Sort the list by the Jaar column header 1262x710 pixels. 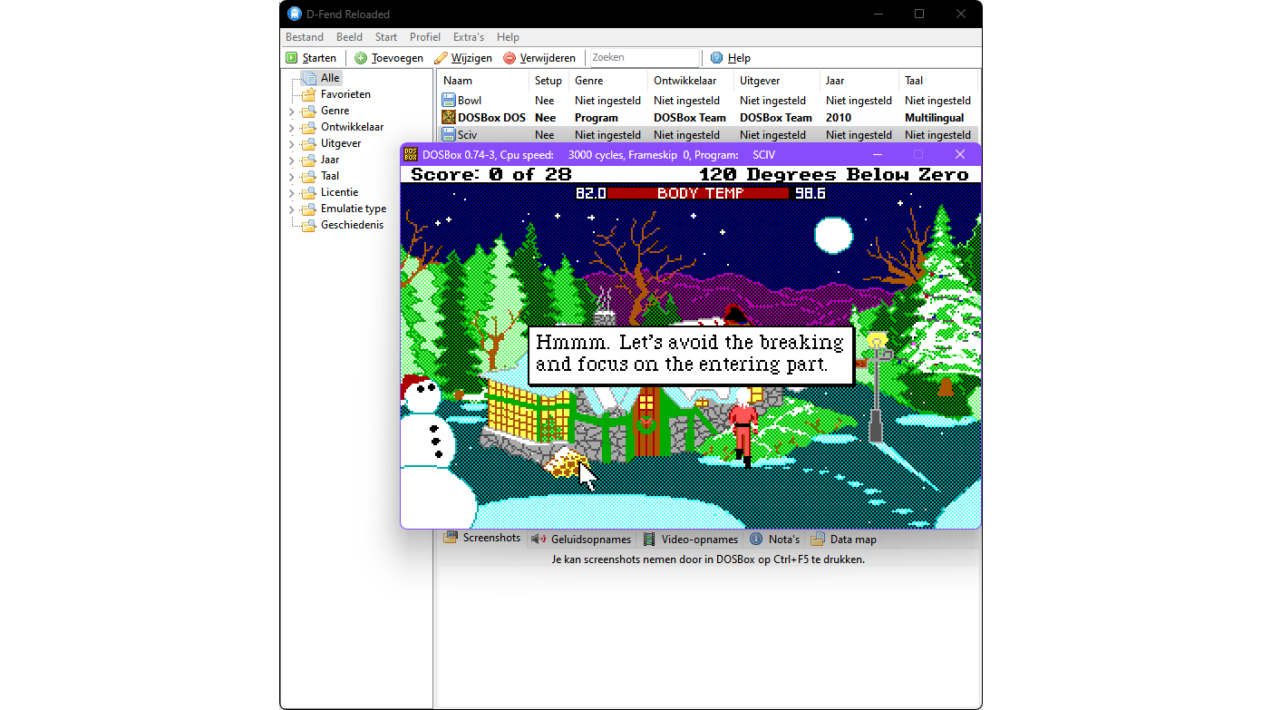[x=859, y=81]
